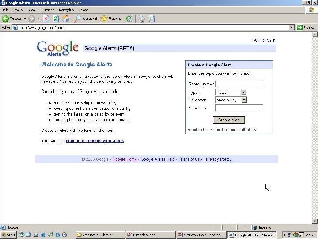
Task: Click the Your email input field
Action: [x=239, y=108]
